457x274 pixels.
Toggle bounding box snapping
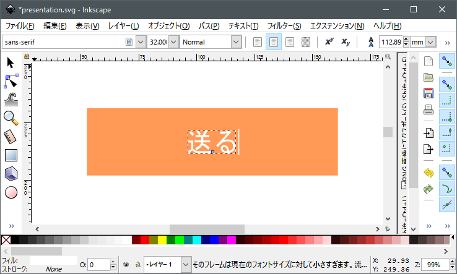[447, 85]
